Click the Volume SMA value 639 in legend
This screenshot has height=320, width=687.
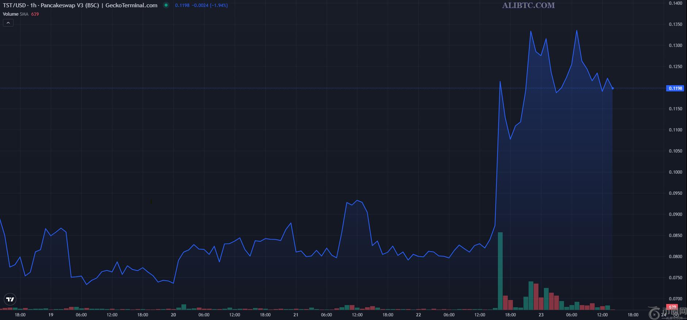click(35, 14)
